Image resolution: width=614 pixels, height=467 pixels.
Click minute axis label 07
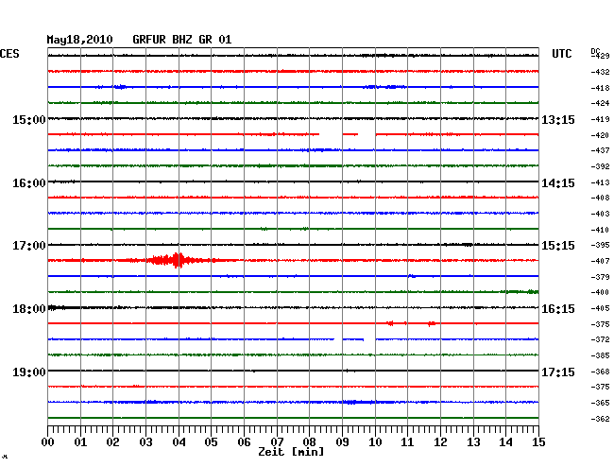pos(277,441)
